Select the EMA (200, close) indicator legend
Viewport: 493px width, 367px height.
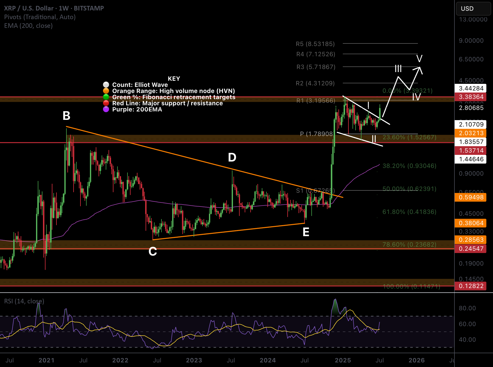(28, 26)
